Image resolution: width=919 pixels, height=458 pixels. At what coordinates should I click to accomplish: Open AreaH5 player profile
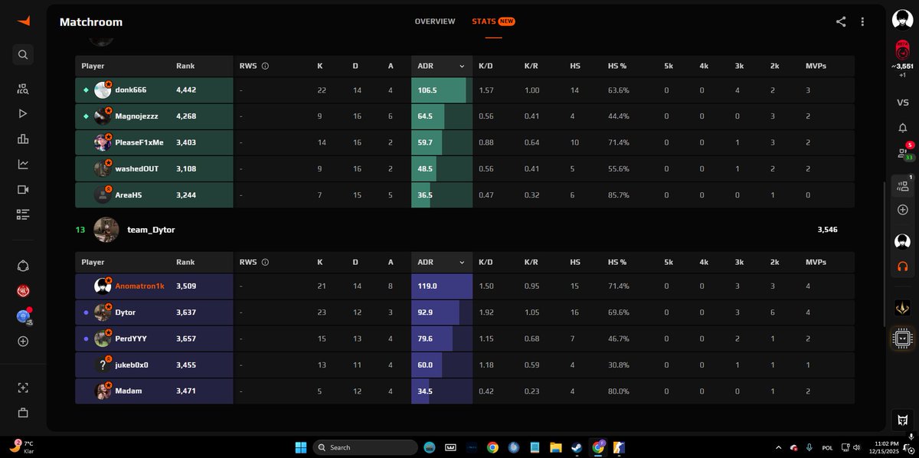click(129, 195)
